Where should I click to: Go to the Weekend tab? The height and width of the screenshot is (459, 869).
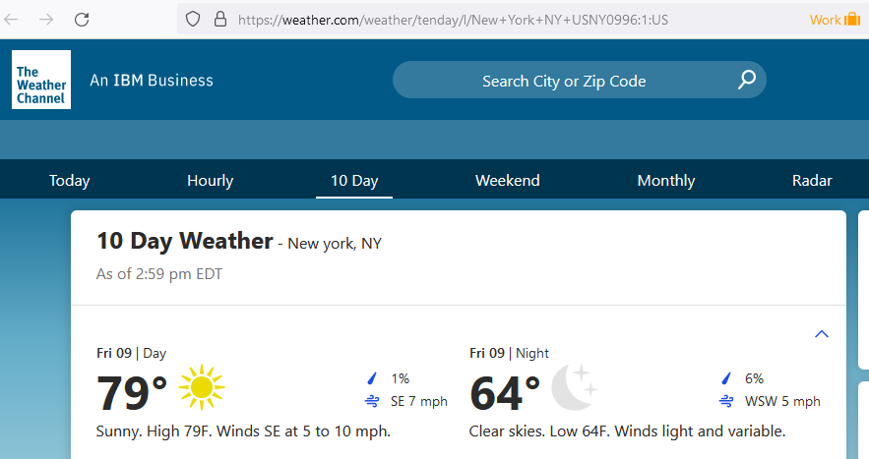(507, 181)
